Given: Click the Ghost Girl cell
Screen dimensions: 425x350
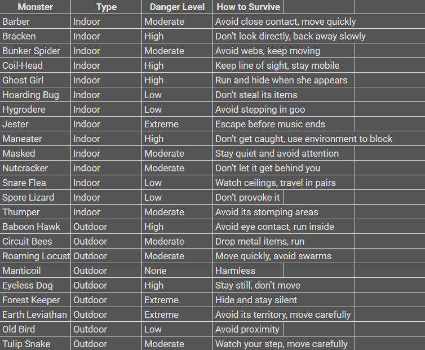Looking at the screenshot, I should click(x=35, y=80).
